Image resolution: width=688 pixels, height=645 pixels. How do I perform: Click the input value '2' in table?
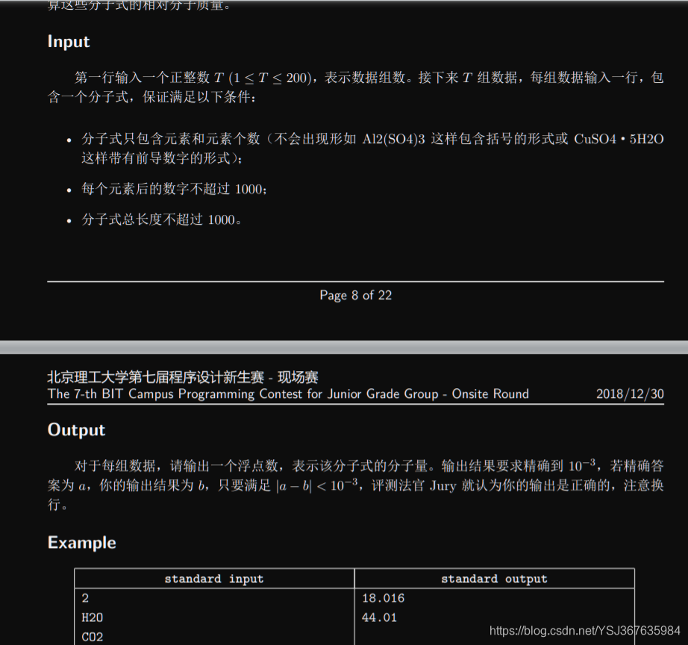click(x=85, y=598)
